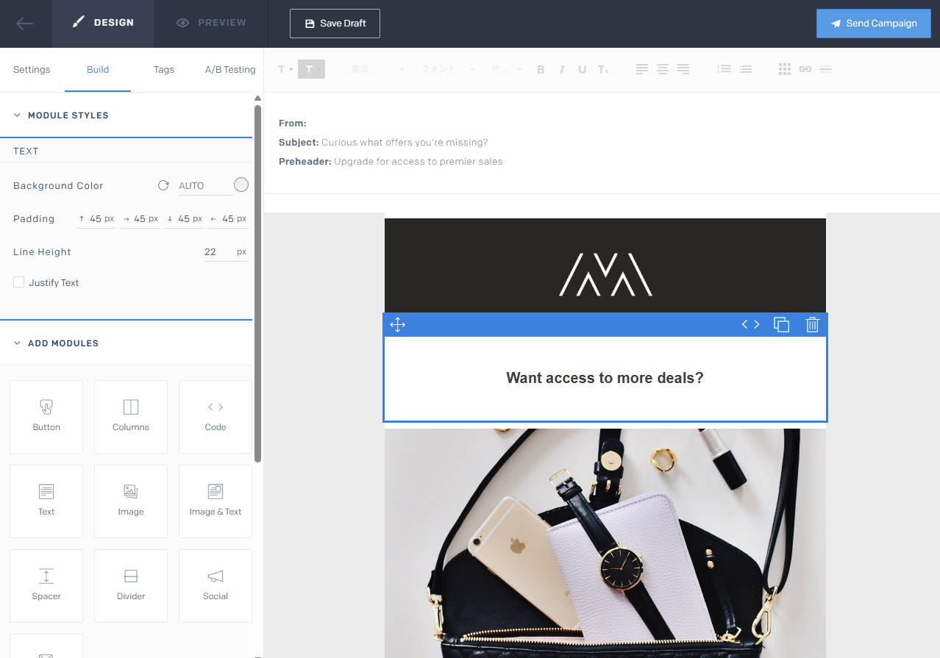The image size is (940, 658).
Task: Switch to the Preview view
Action: pos(211,24)
